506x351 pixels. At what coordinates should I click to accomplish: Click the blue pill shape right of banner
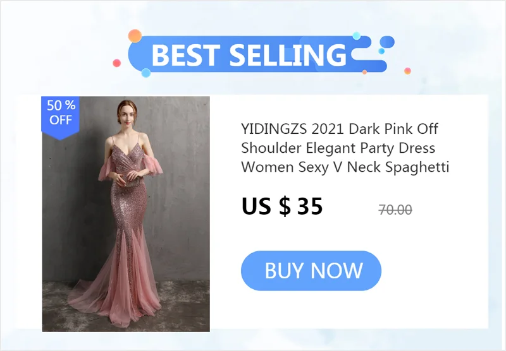(387, 42)
